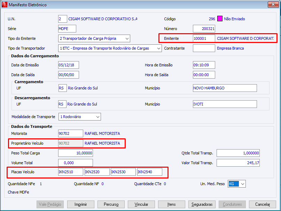Viewport: 281px width, 211px height.
Task: Click the plate field IKN2510
Action: click(x=71, y=172)
